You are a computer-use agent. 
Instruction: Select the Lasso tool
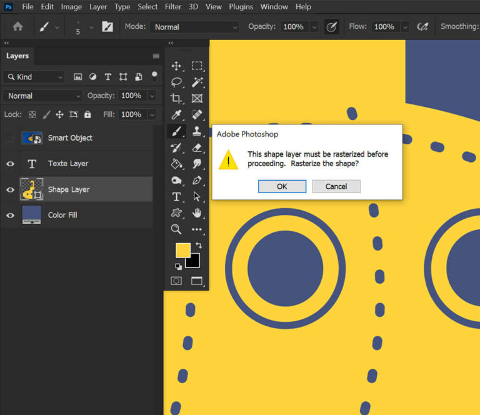(x=176, y=82)
